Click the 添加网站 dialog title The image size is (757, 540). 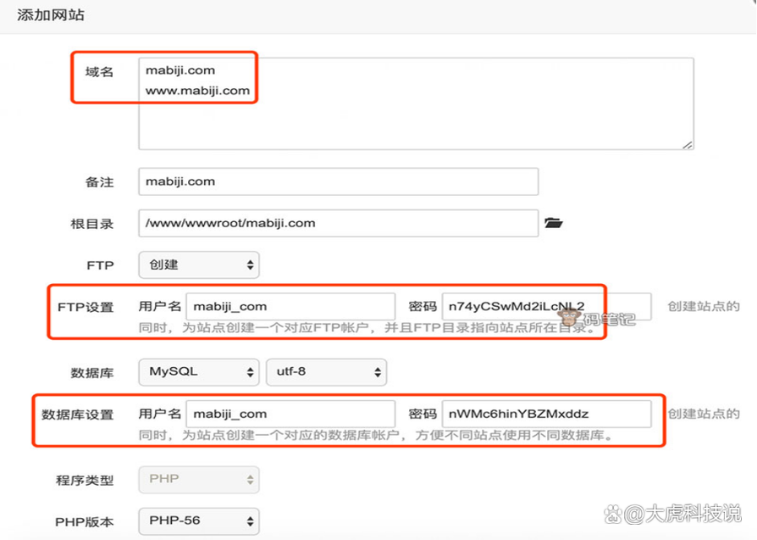tap(51, 15)
